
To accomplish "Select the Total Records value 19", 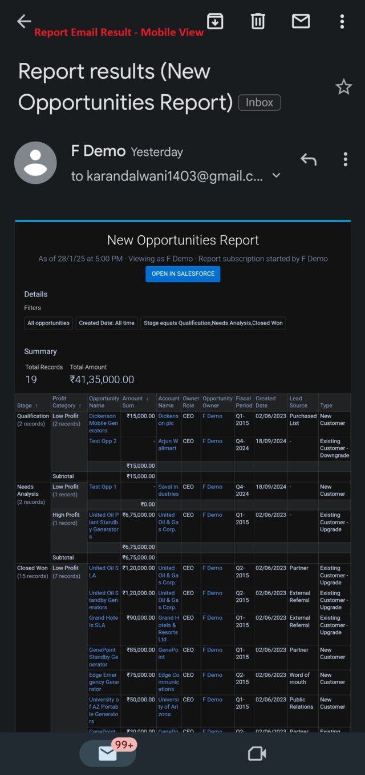I will point(31,379).
